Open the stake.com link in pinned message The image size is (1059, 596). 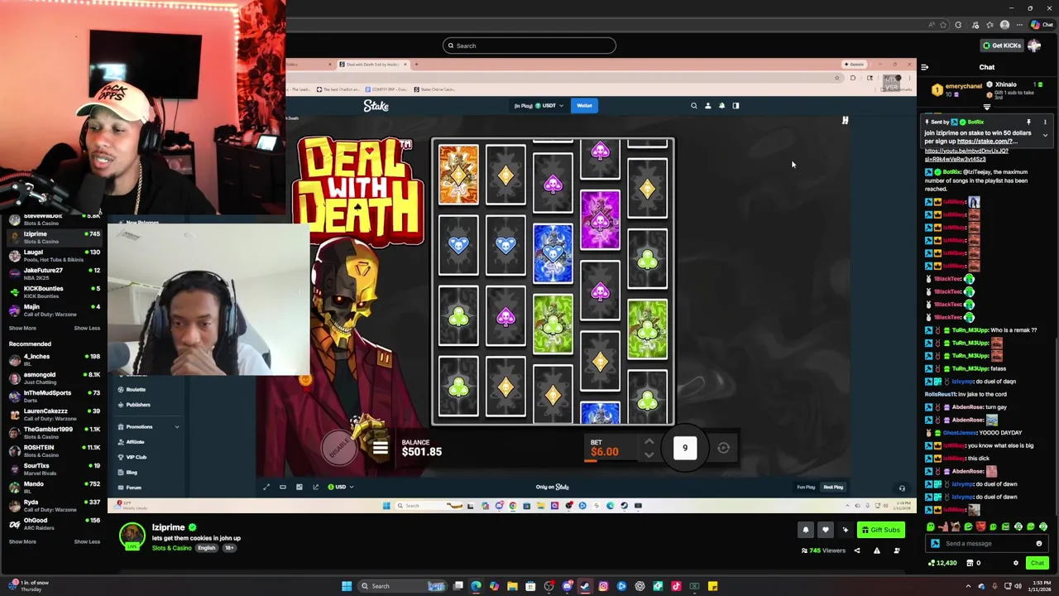[986, 142]
